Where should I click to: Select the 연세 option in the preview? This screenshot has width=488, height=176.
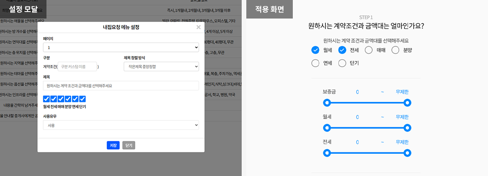[315, 63]
